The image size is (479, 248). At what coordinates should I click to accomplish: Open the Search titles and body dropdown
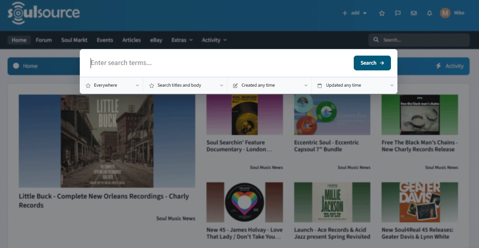click(185, 86)
